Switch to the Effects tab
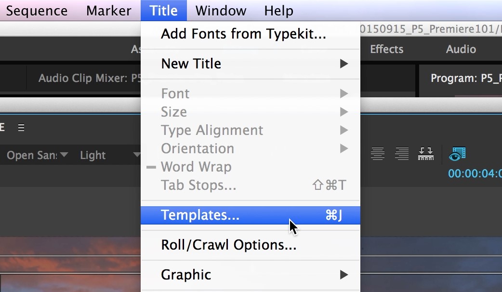 (386, 49)
